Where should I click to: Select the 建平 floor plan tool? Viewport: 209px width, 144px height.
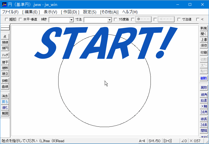tap(5, 62)
